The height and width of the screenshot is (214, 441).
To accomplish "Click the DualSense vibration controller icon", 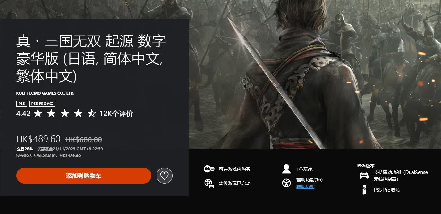I will tap(364, 176).
